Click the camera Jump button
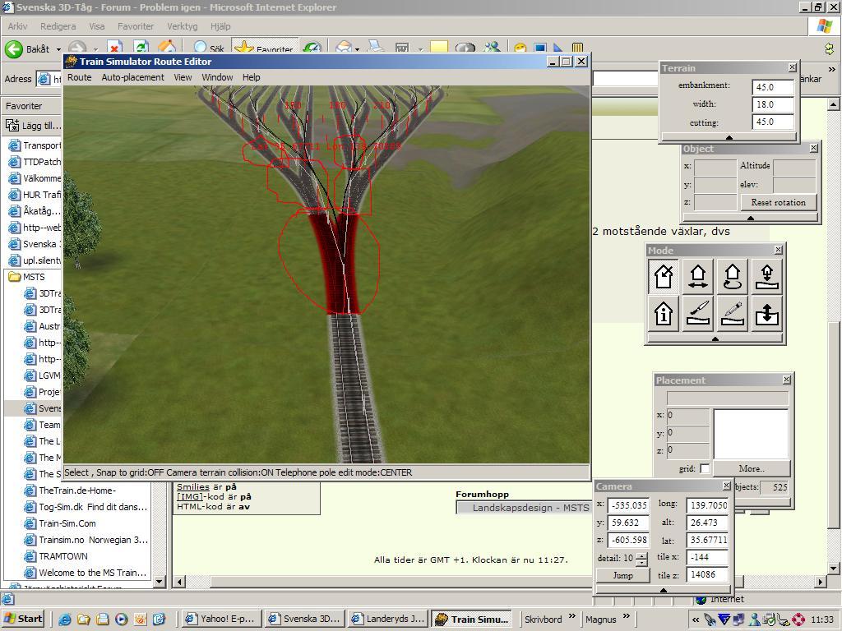Viewport: 842px width, 631px height. [623, 575]
